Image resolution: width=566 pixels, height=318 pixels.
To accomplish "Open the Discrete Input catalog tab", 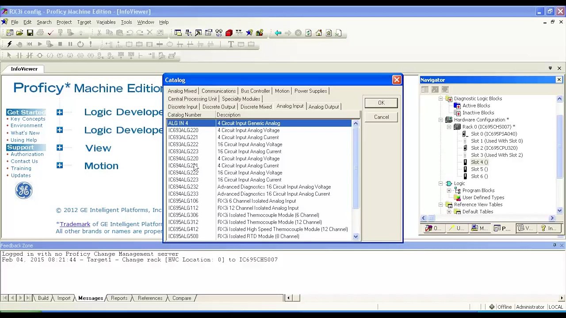I will [183, 107].
